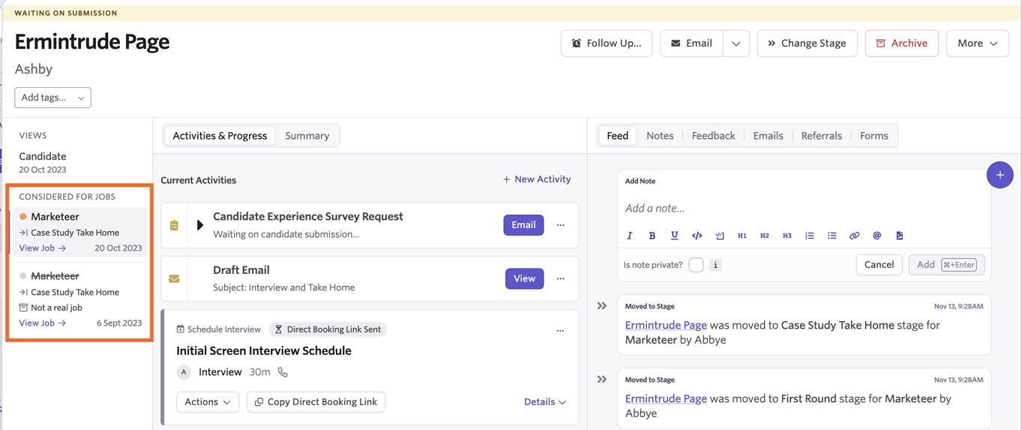Open the Notes tab
This screenshot has width=1022, height=430.
[x=660, y=136]
